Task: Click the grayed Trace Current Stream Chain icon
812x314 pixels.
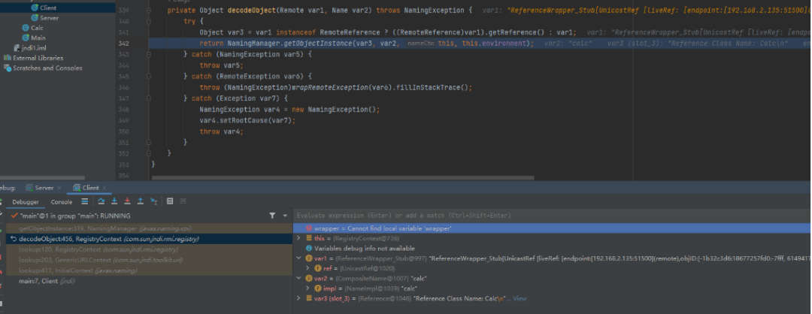Action: tap(183, 201)
